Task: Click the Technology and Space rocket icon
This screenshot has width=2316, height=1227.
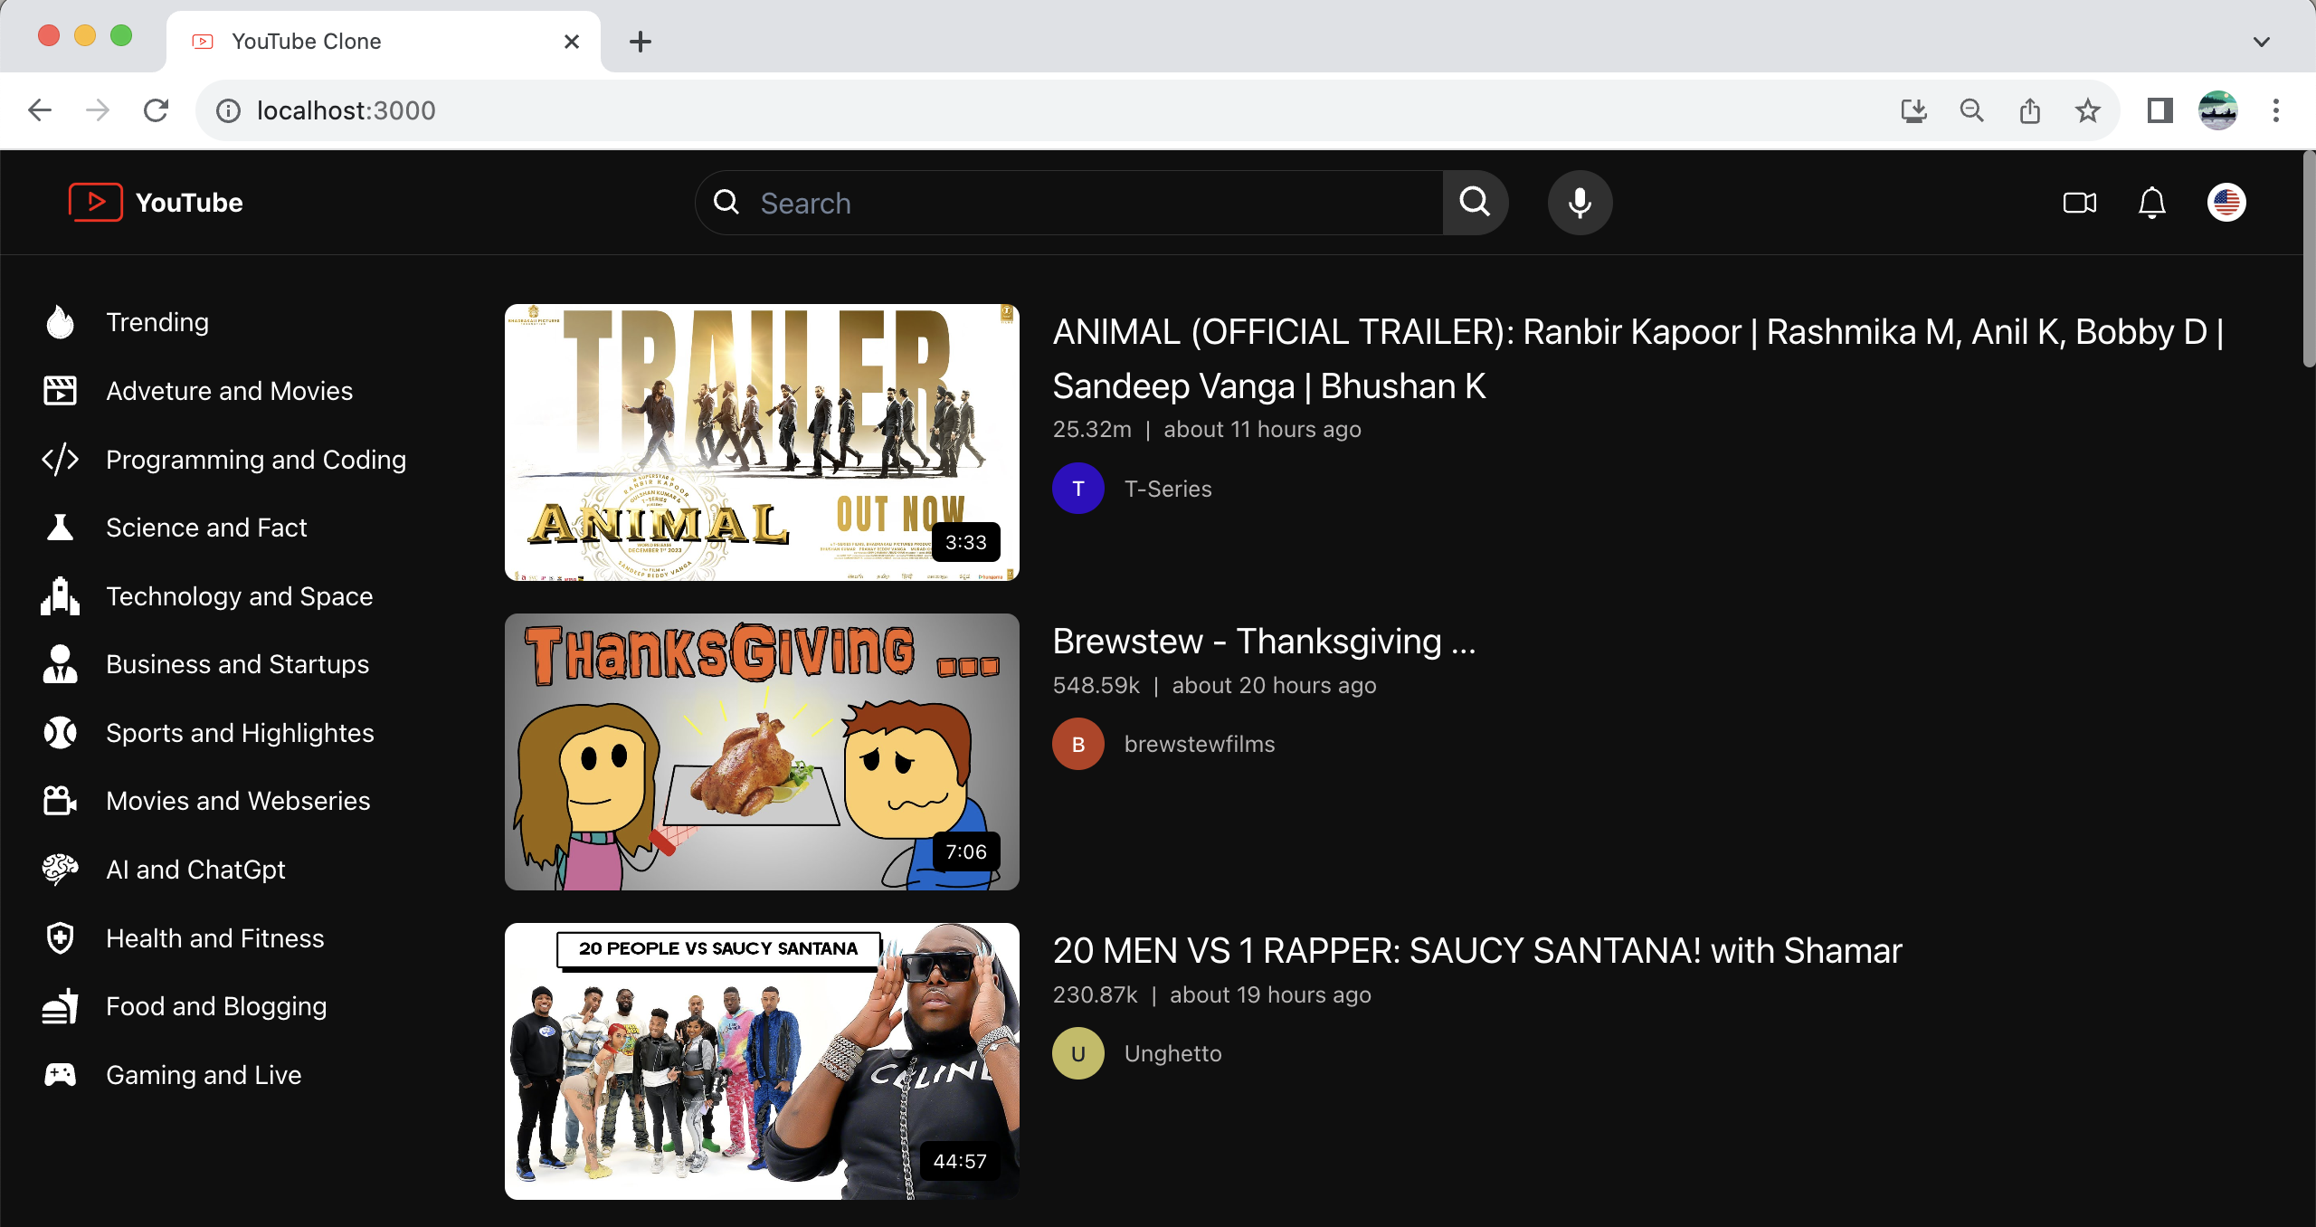Action: click(60, 596)
